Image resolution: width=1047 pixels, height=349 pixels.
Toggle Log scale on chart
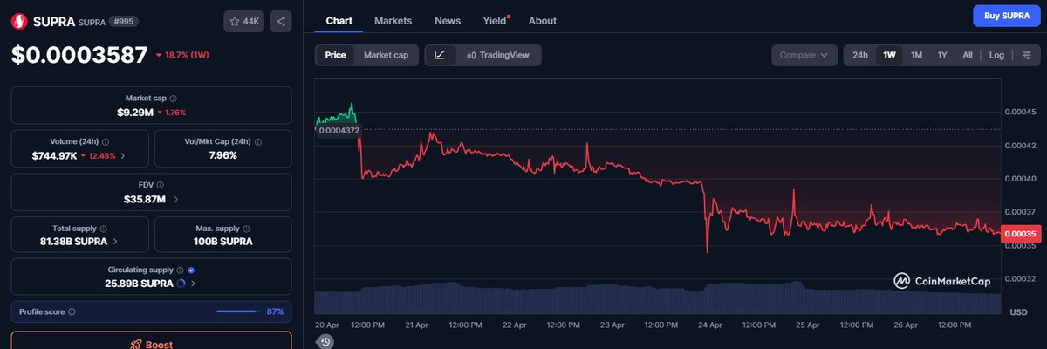(996, 55)
